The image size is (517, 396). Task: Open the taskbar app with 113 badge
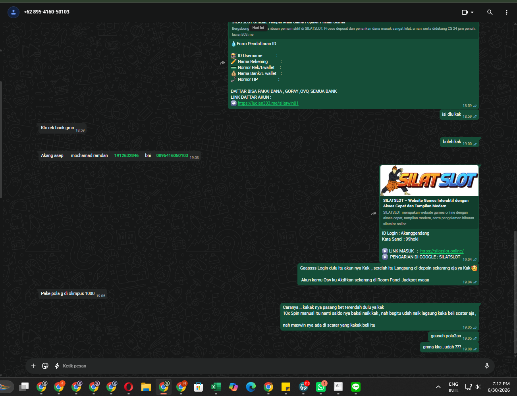[x=304, y=386]
